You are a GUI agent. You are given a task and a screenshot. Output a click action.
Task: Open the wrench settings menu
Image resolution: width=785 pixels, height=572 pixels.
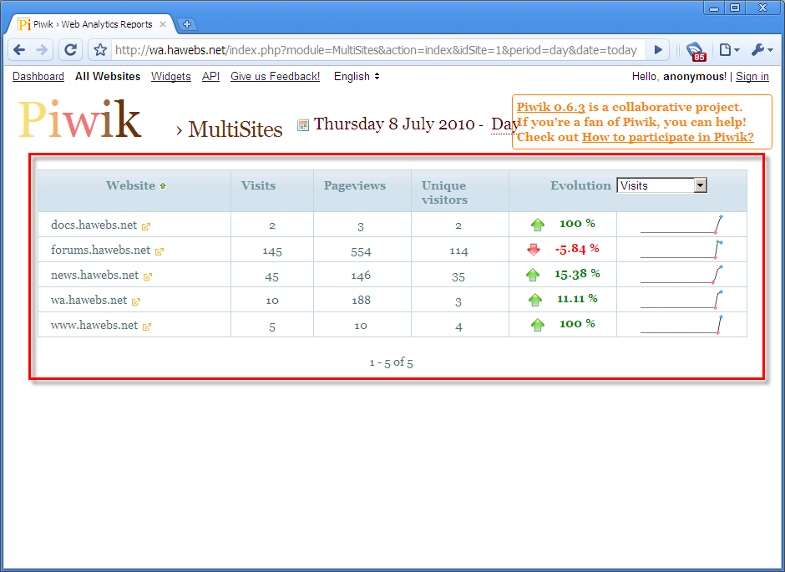point(761,50)
